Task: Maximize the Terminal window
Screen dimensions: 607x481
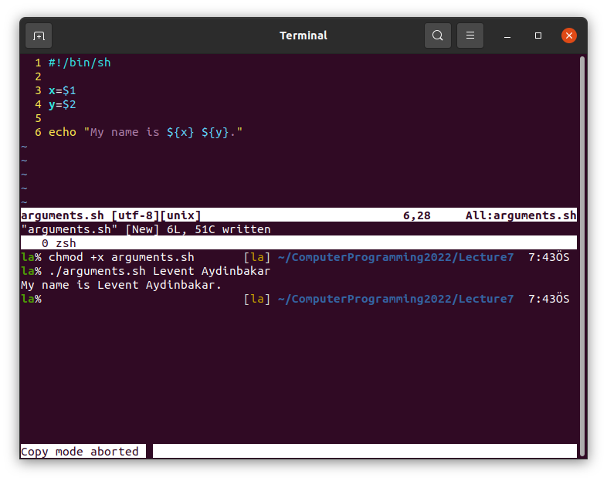Action: pos(538,36)
